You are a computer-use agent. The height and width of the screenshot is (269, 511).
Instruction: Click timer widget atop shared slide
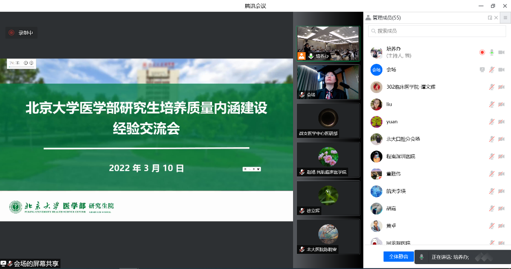point(21,63)
